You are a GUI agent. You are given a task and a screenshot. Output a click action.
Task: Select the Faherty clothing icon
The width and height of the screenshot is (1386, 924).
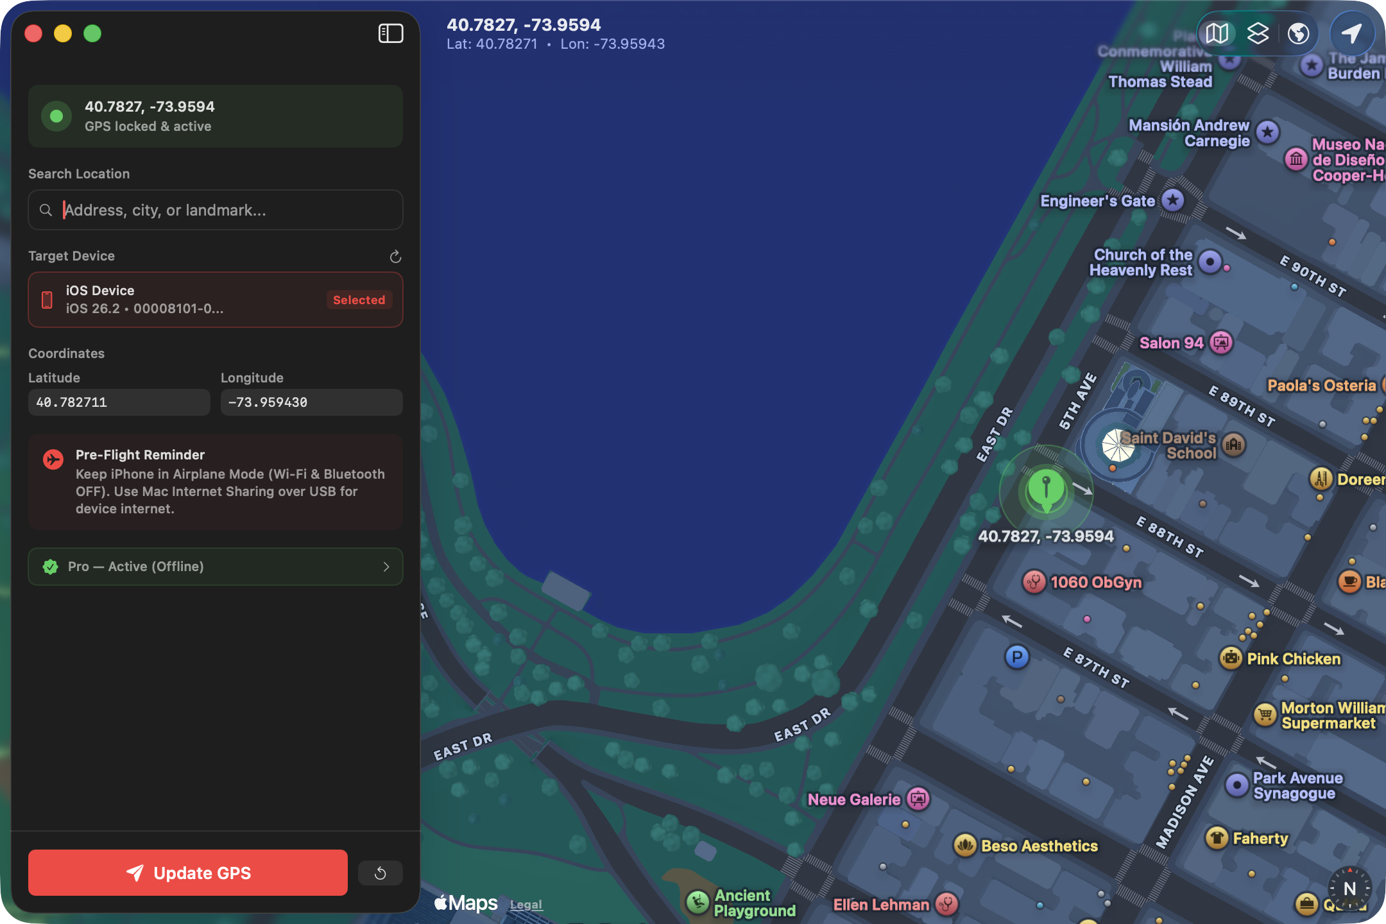[x=1217, y=837]
